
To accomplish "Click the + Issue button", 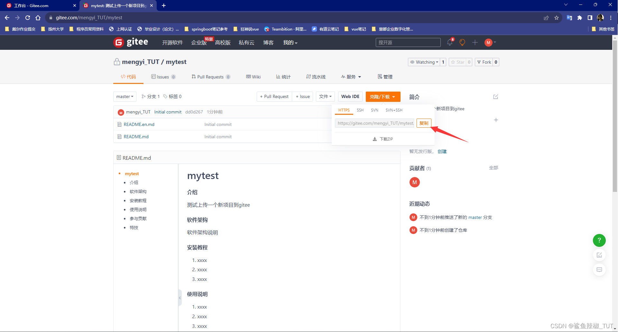I will point(303,96).
